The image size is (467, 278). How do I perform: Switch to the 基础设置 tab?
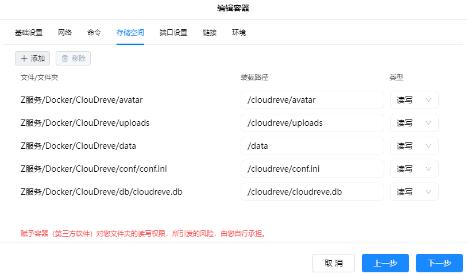click(x=29, y=33)
